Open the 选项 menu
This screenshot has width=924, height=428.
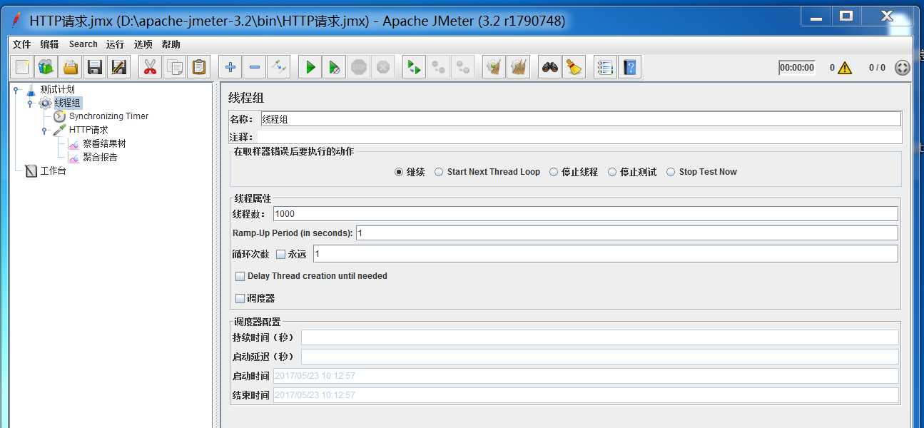tap(143, 44)
